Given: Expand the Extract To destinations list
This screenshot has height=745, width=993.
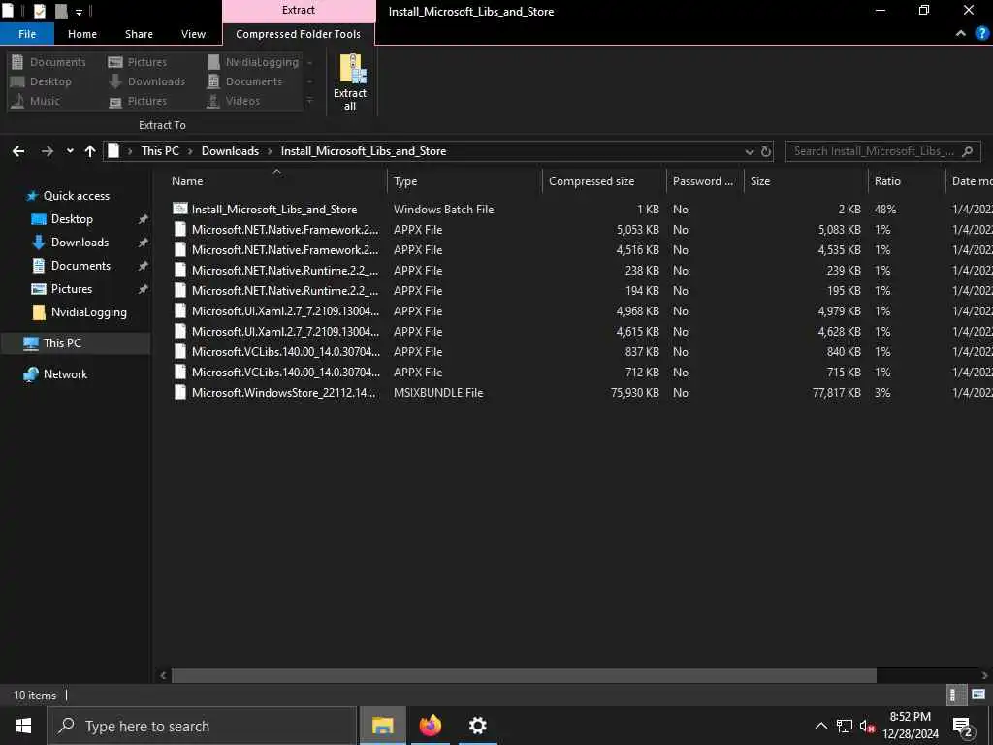Looking at the screenshot, I should [309, 101].
